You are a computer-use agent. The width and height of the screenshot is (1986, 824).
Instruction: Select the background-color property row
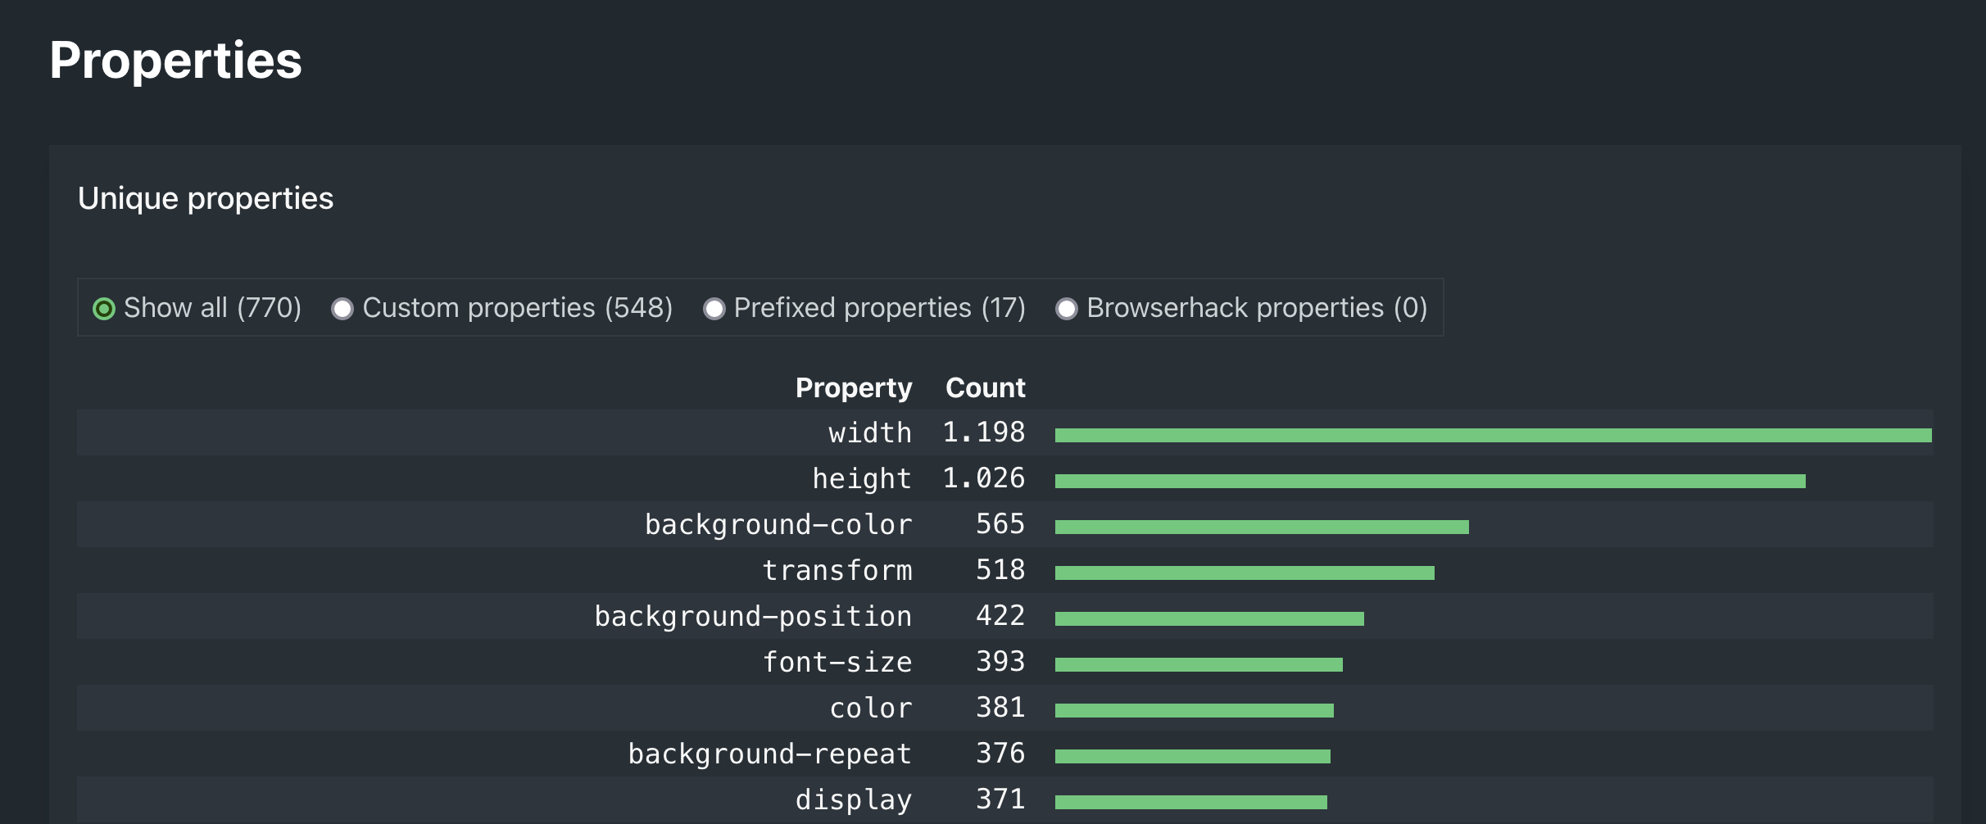coord(778,524)
